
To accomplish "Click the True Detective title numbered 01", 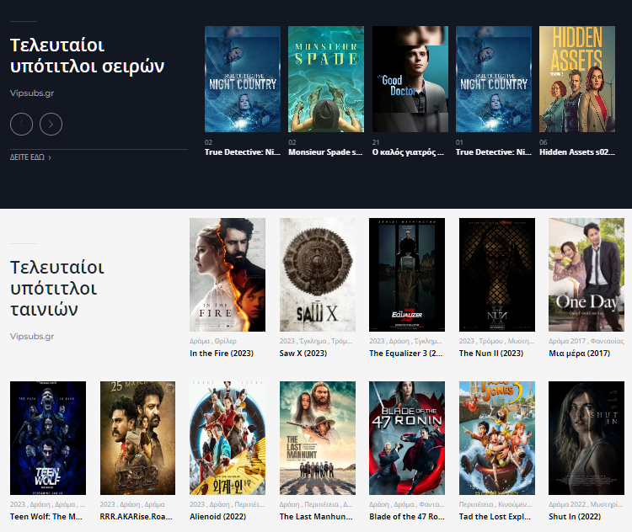I will pyautogui.click(x=494, y=152).
